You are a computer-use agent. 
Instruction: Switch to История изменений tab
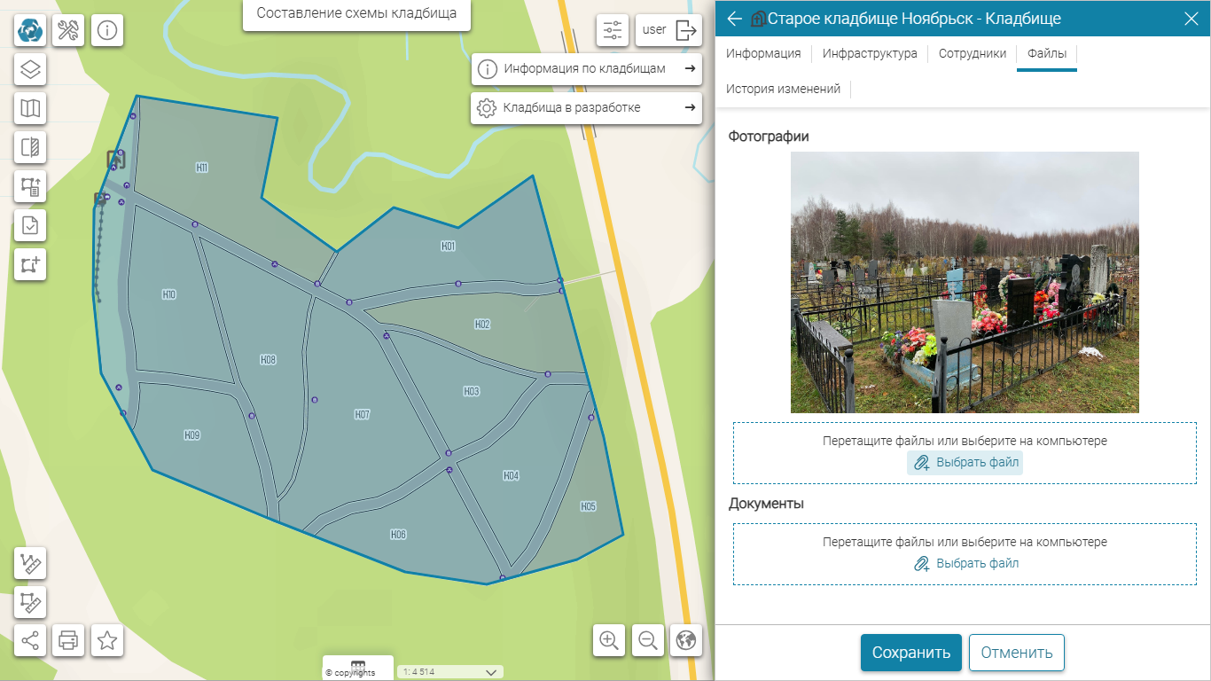783,89
